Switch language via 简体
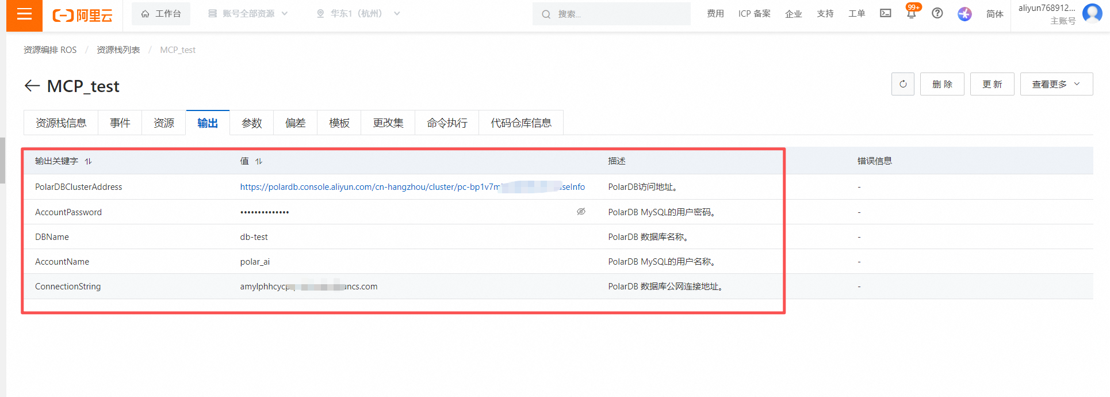 (995, 14)
